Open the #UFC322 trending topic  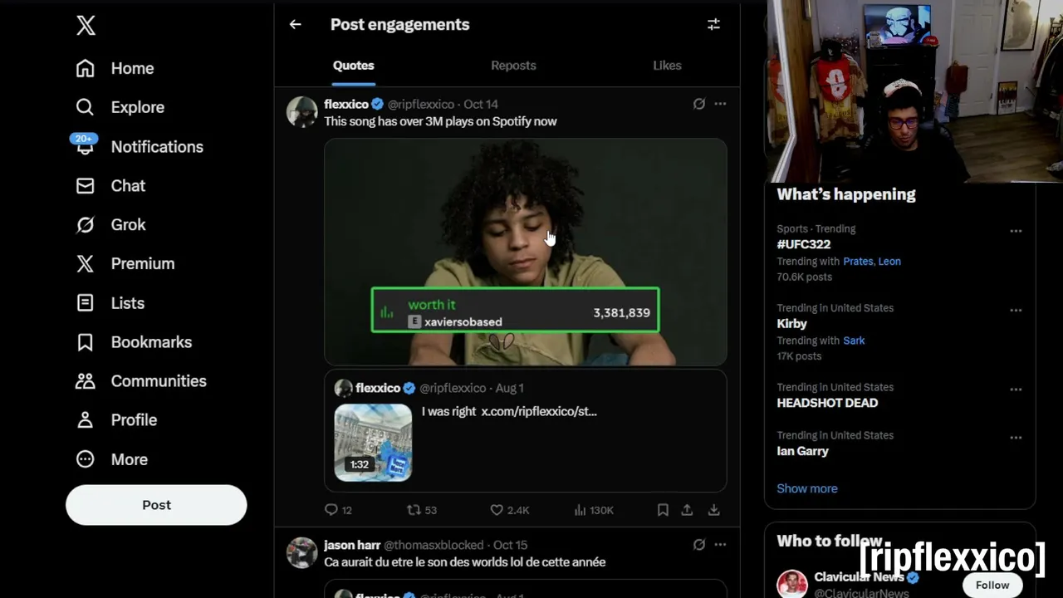[803, 244]
